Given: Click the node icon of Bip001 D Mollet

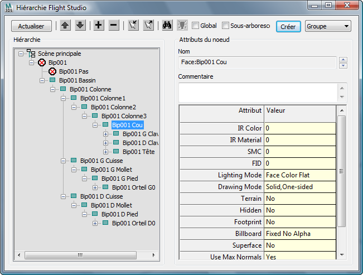Looking at the screenshot, I should click(x=84, y=205).
